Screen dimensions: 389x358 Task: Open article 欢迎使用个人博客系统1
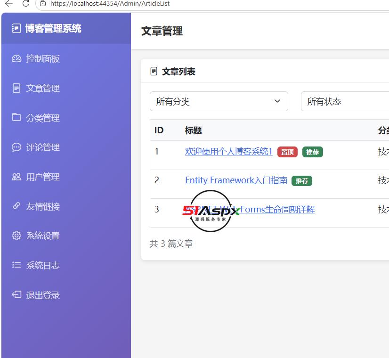(228, 151)
